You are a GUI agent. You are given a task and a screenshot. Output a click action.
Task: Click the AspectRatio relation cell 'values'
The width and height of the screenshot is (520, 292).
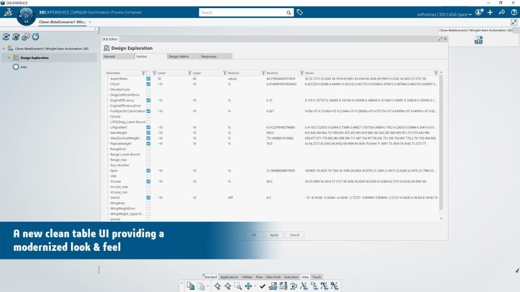232,79
